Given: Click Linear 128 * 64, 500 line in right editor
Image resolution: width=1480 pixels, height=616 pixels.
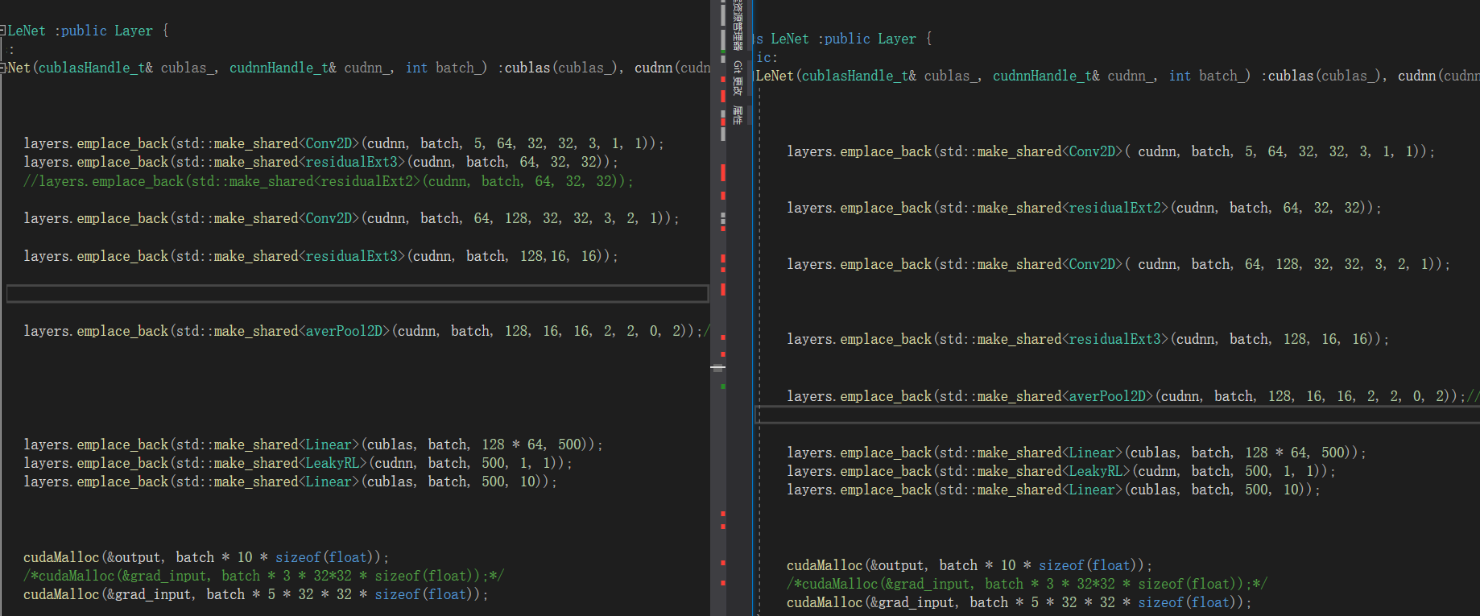Looking at the screenshot, I should pos(1077,453).
